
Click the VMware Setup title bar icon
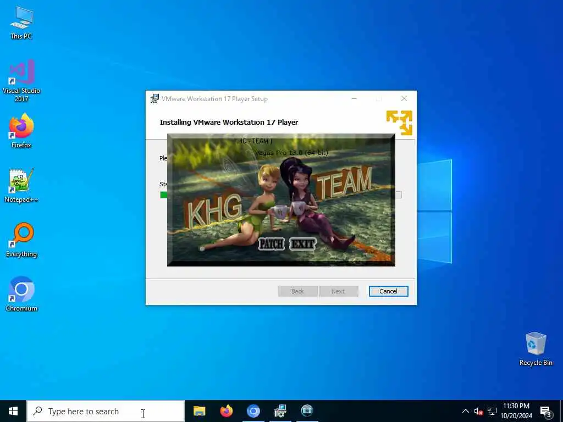[154, 99]
